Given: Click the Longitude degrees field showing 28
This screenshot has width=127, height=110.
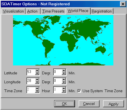Looking at the screenshot, I should point(31,81).
